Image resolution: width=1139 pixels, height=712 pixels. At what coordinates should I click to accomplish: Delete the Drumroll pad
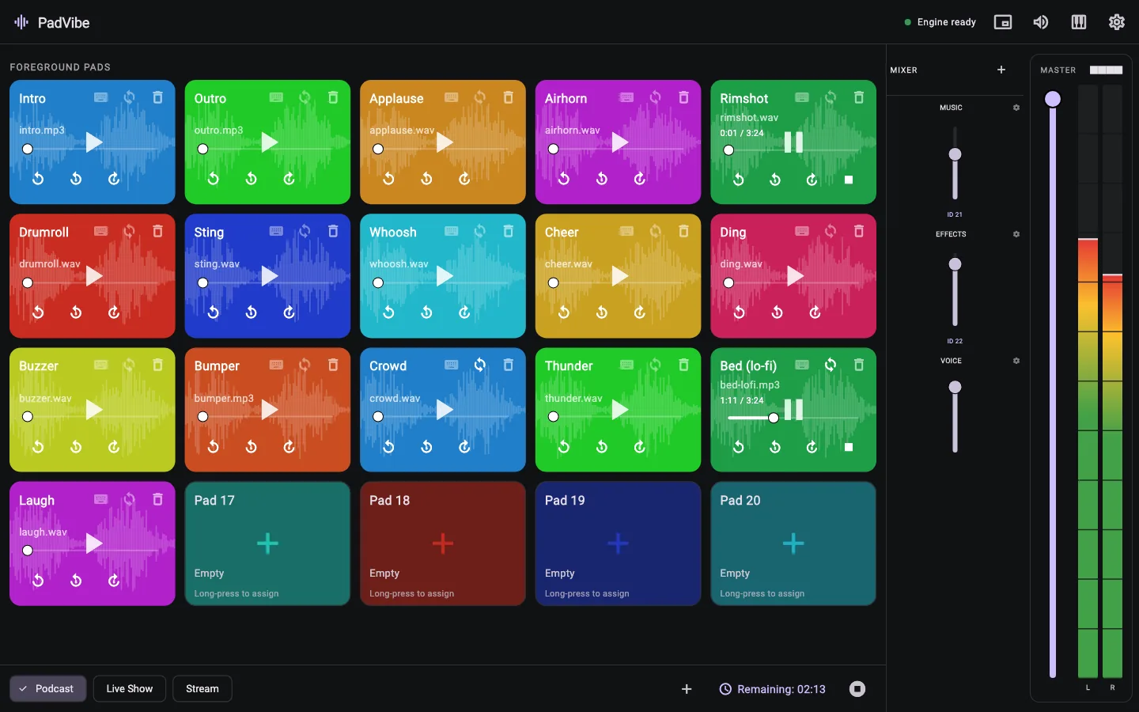[157, 231]
